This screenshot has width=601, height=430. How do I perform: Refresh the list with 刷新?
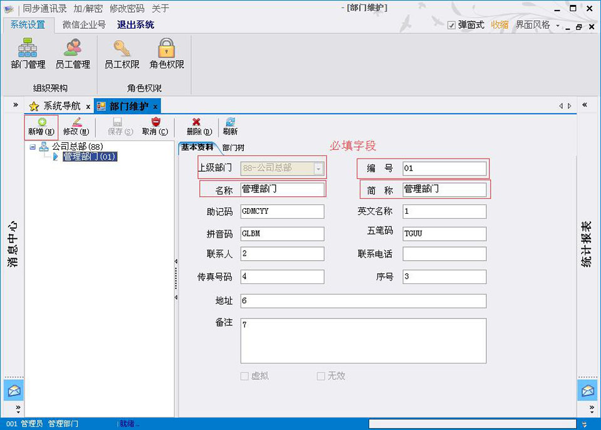230,127
